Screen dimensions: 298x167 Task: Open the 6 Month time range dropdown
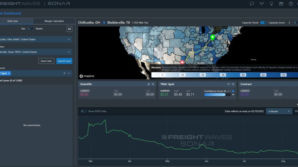tap(279, 111)
